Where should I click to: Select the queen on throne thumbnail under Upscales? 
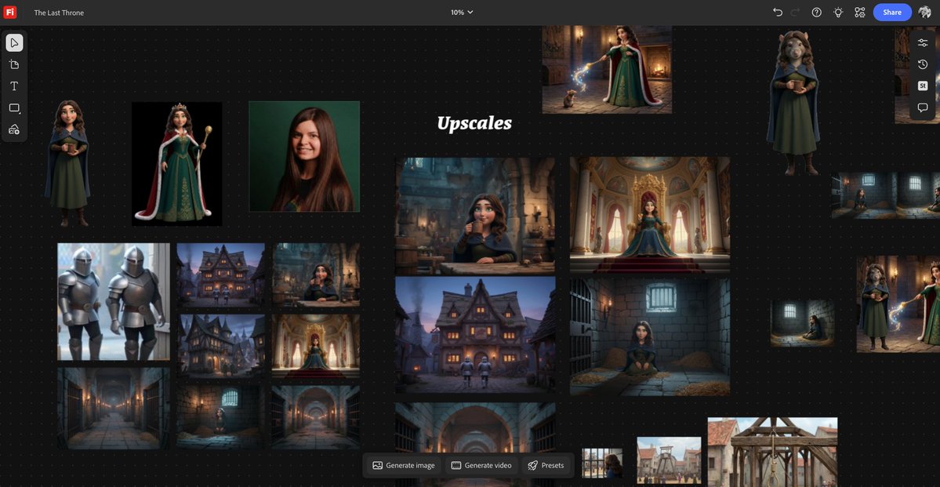pyautogui.click(x=649, y=213)
